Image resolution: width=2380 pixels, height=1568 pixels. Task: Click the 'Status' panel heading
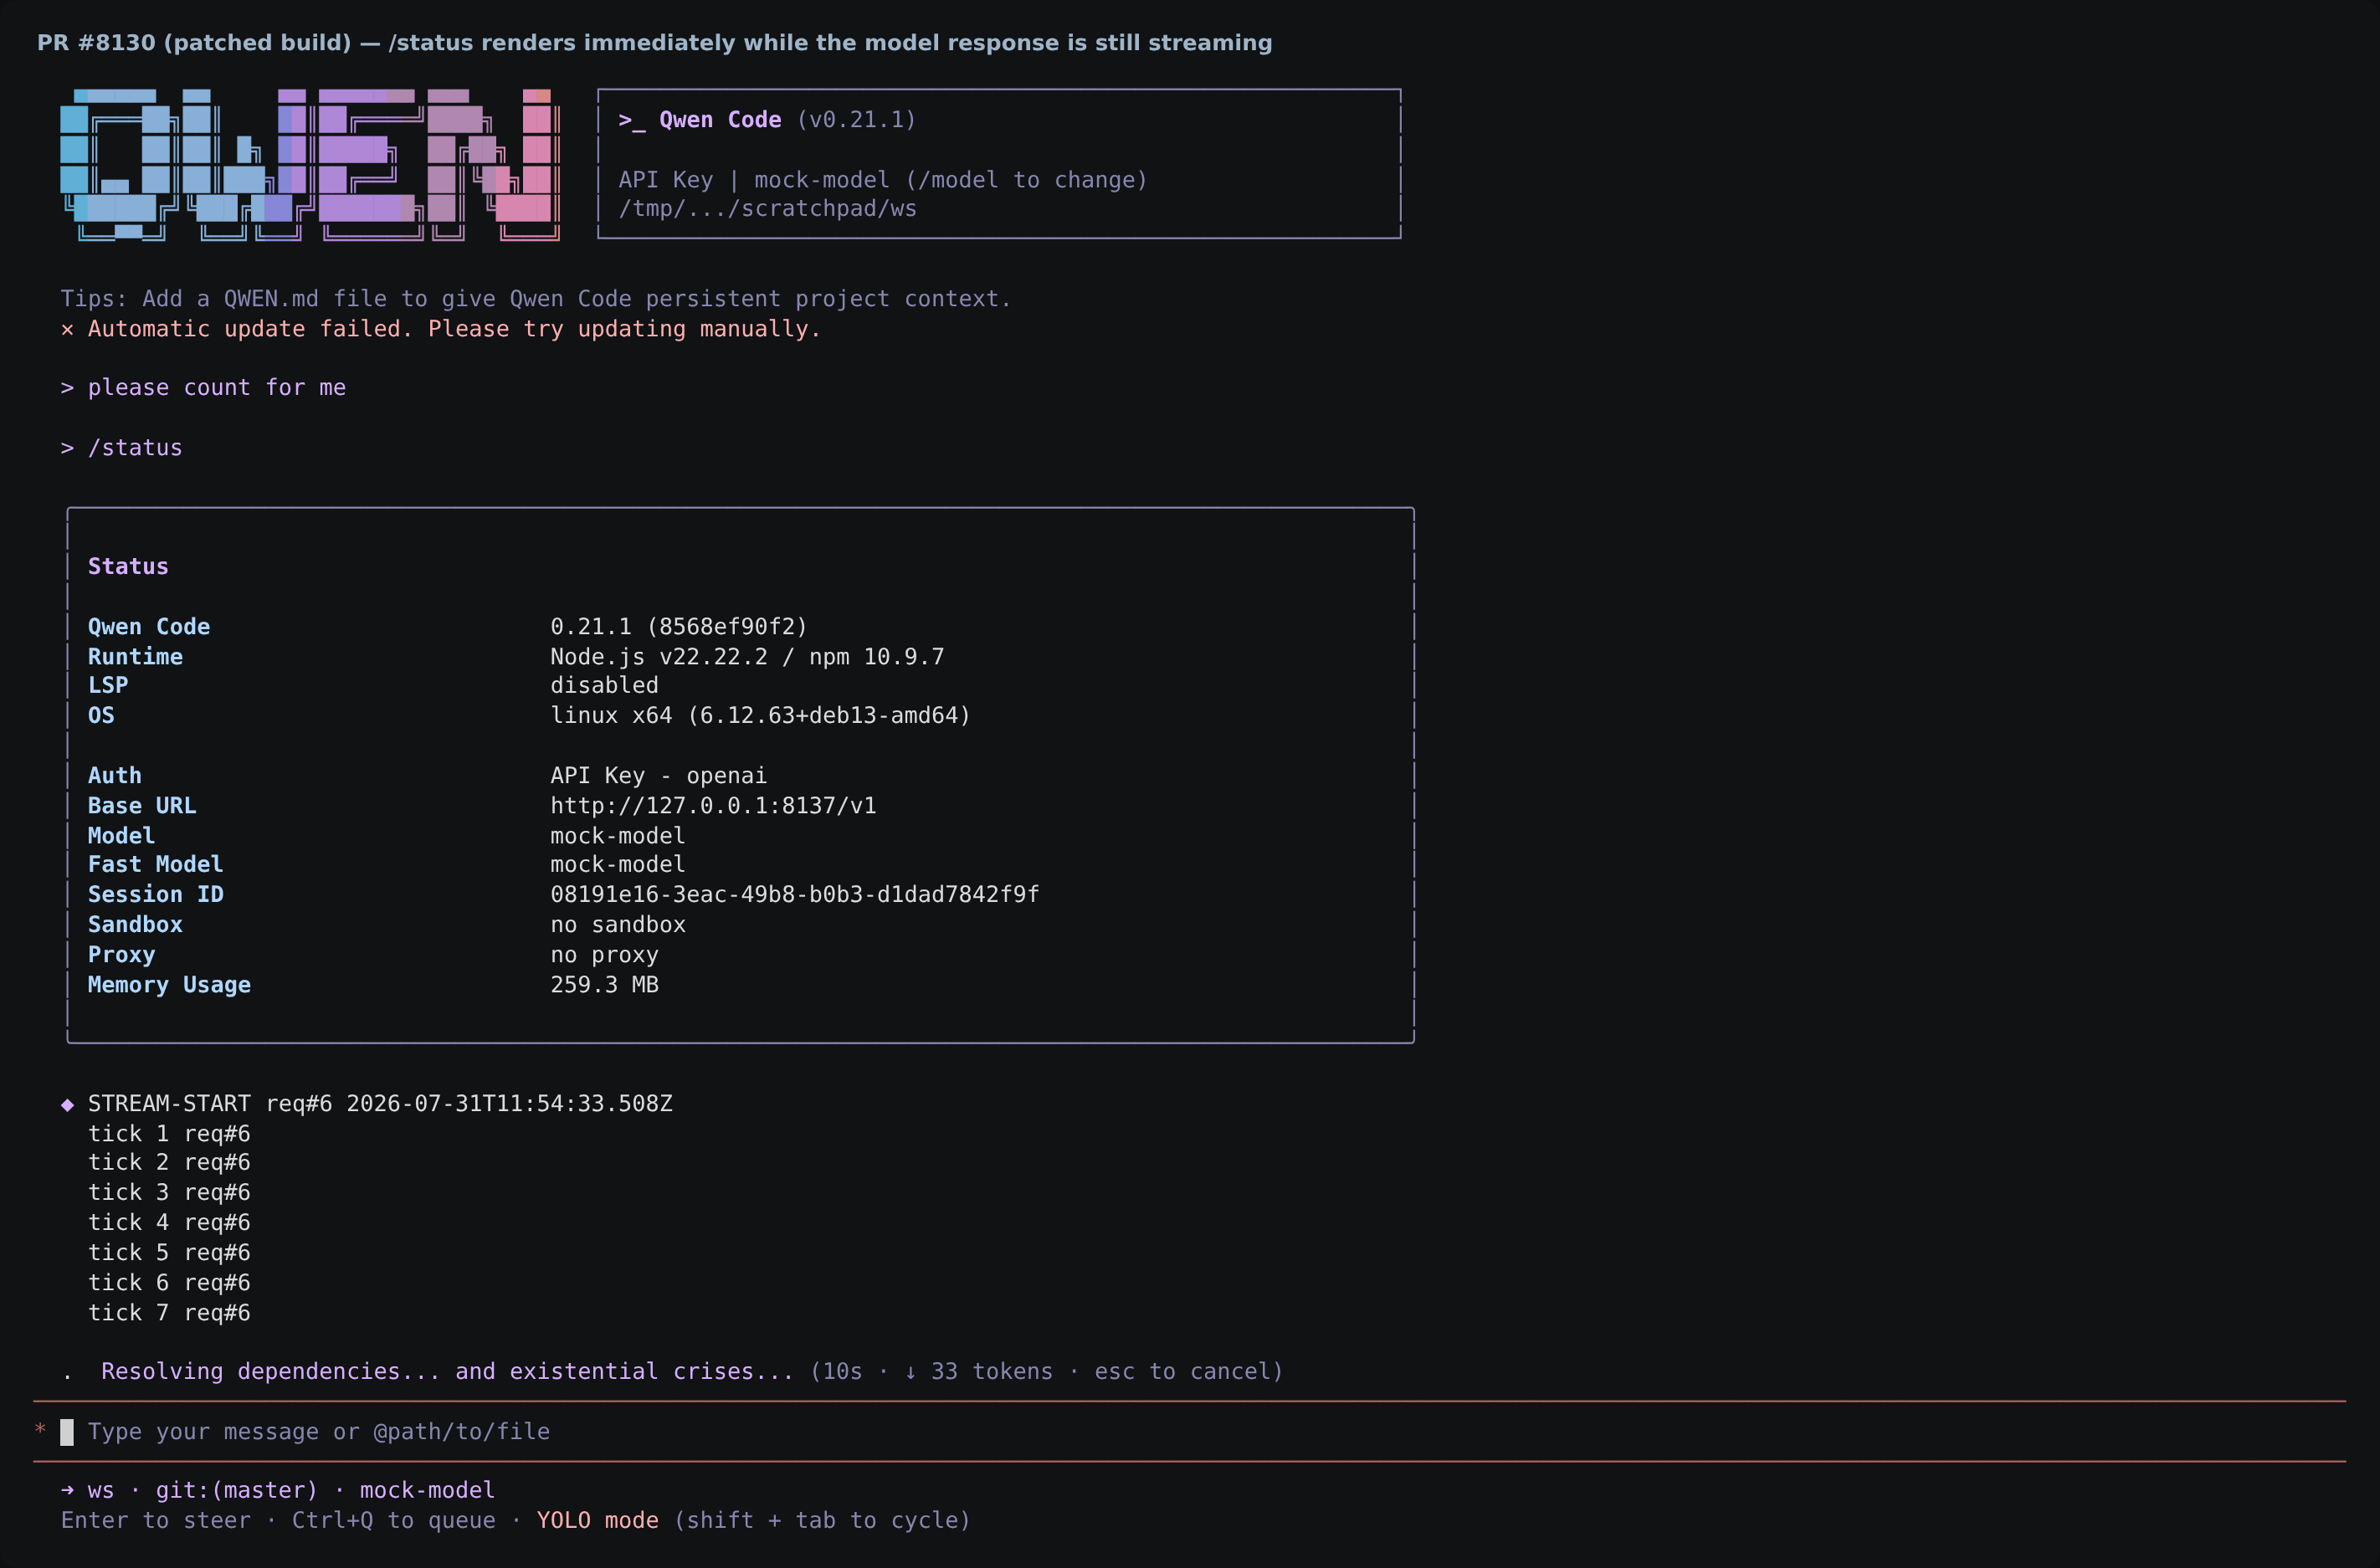point(128,566)
